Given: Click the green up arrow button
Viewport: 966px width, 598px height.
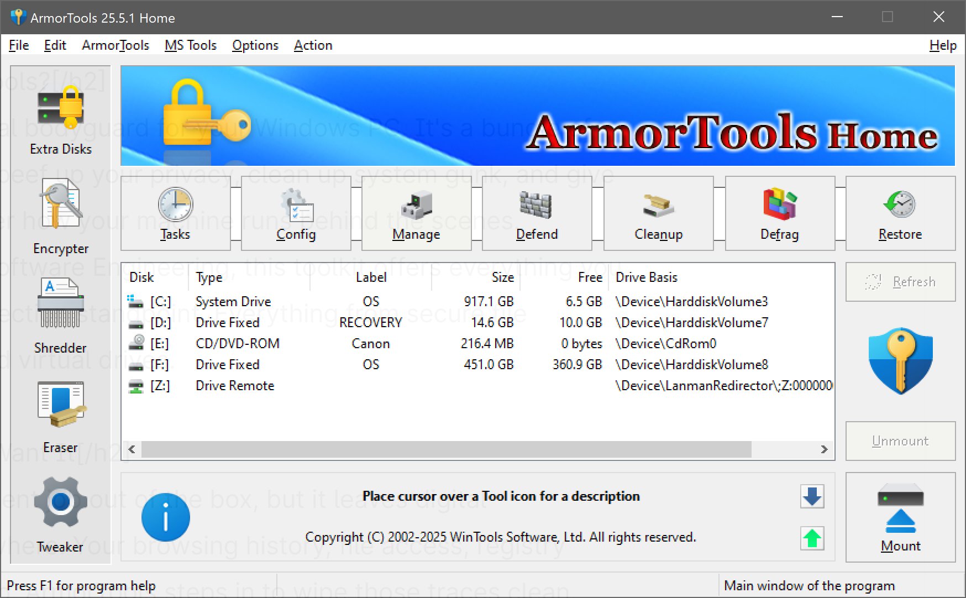Looking at the screenshot, I should [811, 537].
